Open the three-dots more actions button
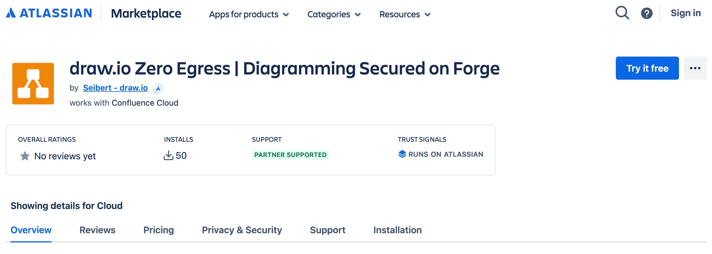This screenshot has width=712, height=254. (x=695, y=68)
